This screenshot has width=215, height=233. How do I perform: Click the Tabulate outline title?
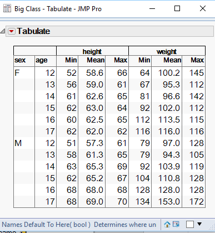click(x=33, y=31)
